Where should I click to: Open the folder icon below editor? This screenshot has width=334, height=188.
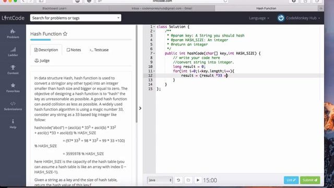click(188, 180)
